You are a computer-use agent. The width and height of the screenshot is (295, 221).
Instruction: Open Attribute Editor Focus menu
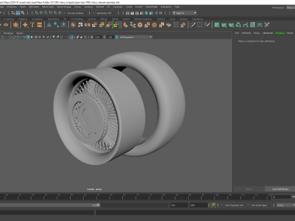click(x=256, y=33)
